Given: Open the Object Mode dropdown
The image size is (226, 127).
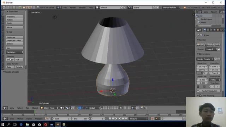Looking at the screenshot, I should (x=49, y=108).
